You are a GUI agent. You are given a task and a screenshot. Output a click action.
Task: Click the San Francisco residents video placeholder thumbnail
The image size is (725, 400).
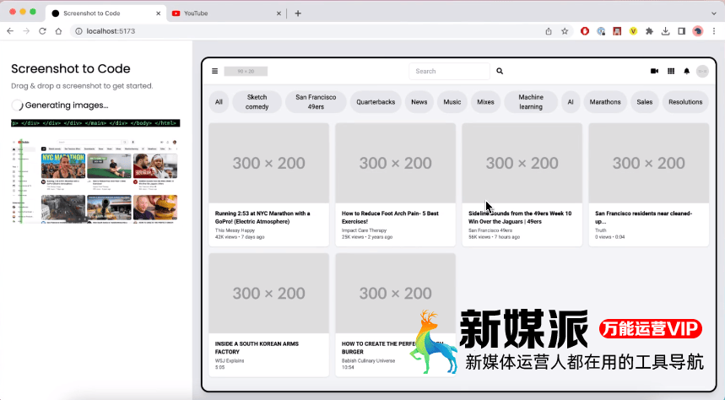(649, 163)
